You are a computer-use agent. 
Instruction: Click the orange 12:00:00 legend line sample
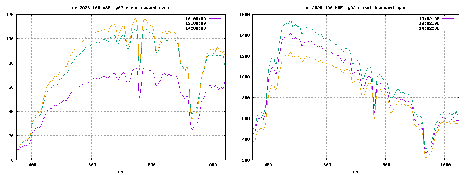(x=214, y=23)
